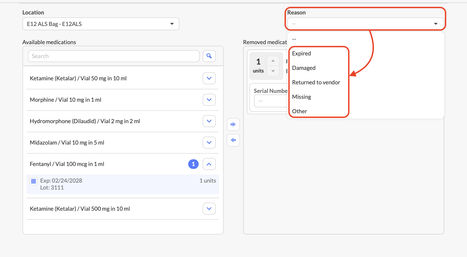Click the right arrow to move medication

coord(233,124)
